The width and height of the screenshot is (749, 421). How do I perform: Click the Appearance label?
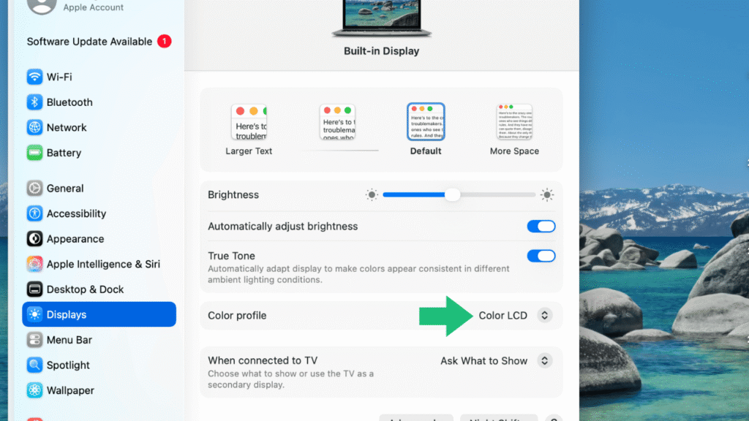pos(75,239)
